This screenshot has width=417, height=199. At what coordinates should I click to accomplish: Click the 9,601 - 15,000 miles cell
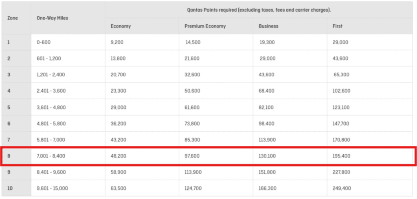68,188
